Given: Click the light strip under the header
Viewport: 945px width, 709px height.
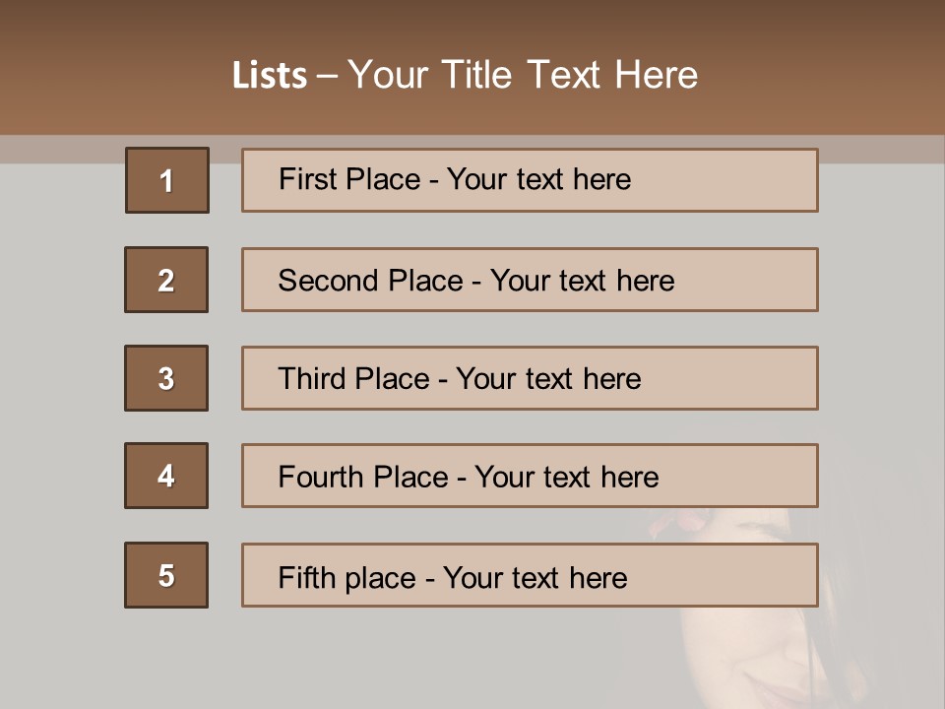Looking at the screenshot, I should [x=59, y=149].
